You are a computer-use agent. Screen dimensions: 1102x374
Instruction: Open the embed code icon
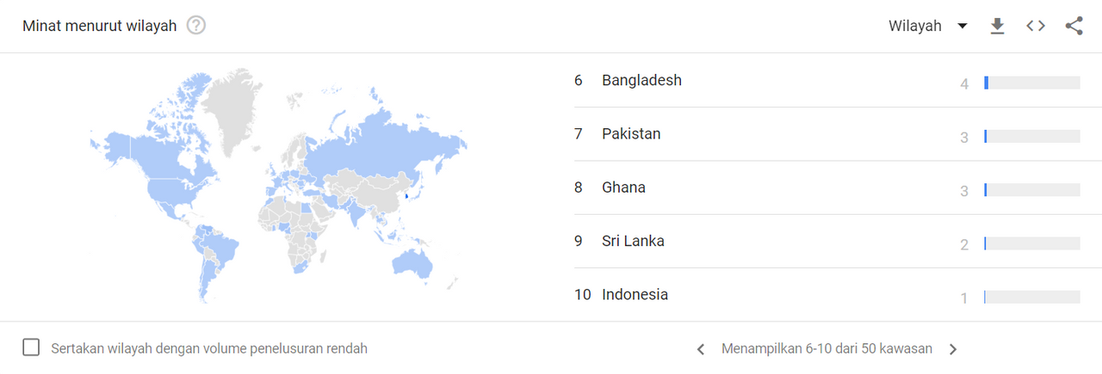pyautogui.click(x=1036, y=26)
